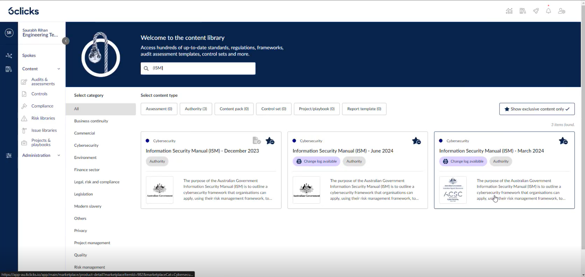Viewport: 585px width, 277px height.
Task: Toggle the Control set (0) filter
Action: [x=273, y=109]
